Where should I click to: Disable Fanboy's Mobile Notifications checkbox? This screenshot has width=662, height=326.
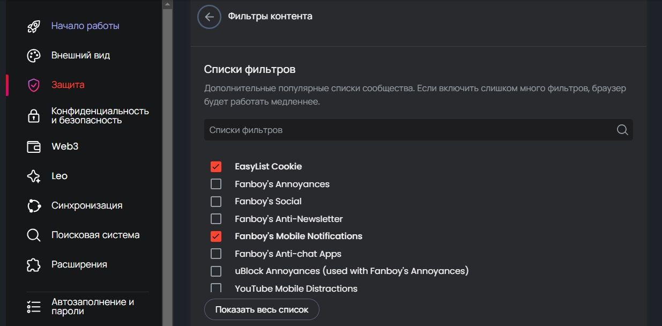pyautogui.click(x=216, y=236)
